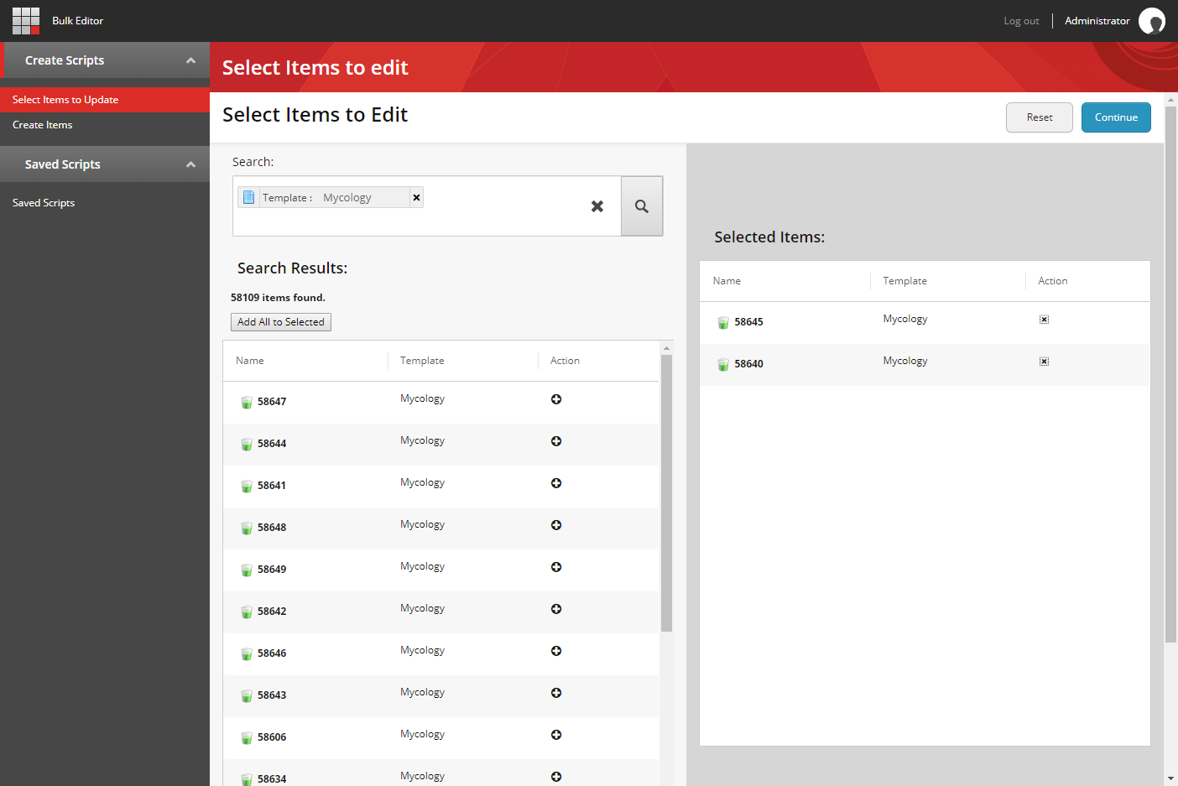Clear the whole search box

click(597, 206)
